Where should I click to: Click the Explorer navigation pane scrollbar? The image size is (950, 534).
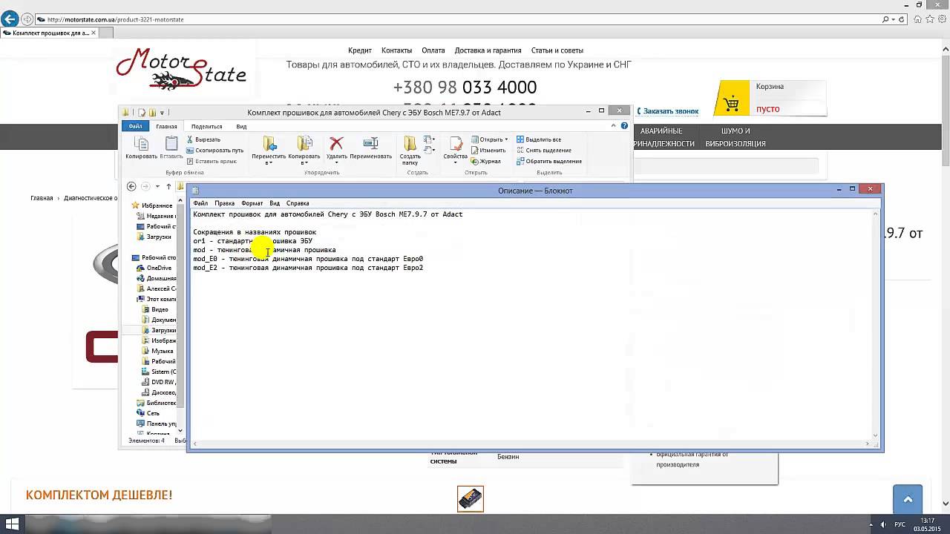[181, 315]
